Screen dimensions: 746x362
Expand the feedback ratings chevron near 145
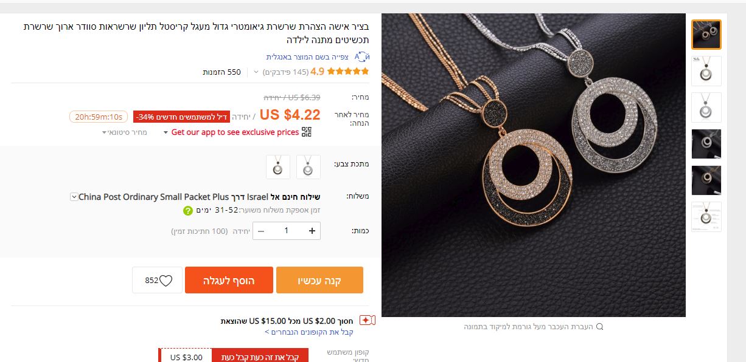pos(256,72)
